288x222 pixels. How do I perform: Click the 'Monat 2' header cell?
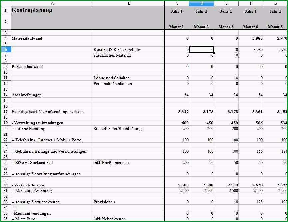[201, 27]
